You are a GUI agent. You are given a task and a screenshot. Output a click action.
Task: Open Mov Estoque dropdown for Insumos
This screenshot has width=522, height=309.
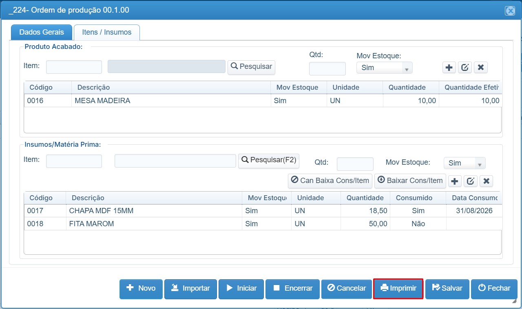(464, 163)
